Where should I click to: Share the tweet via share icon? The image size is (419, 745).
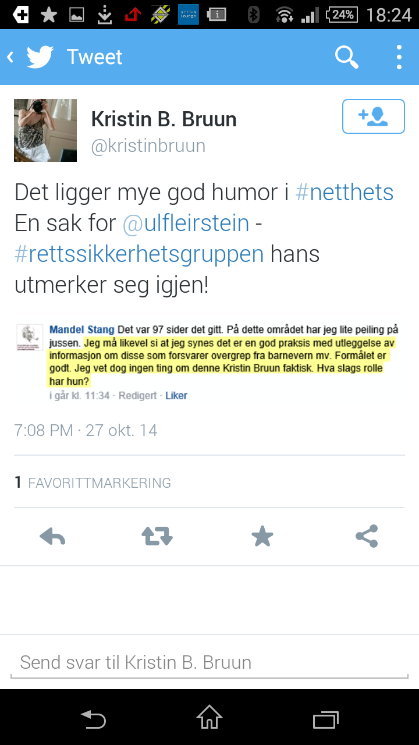click(x=367, y=535)
